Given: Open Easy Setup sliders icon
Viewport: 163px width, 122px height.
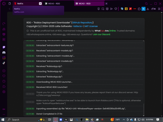Looking at the screenshot, I should tap(159, 9).
